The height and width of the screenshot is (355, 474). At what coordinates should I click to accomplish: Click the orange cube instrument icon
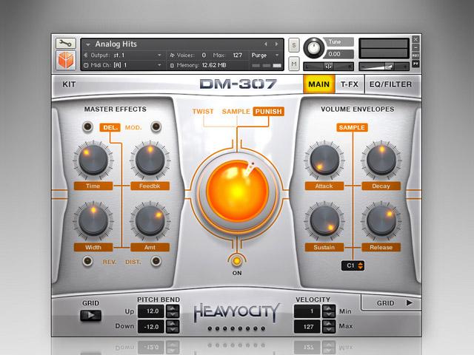tap(66, 60)
